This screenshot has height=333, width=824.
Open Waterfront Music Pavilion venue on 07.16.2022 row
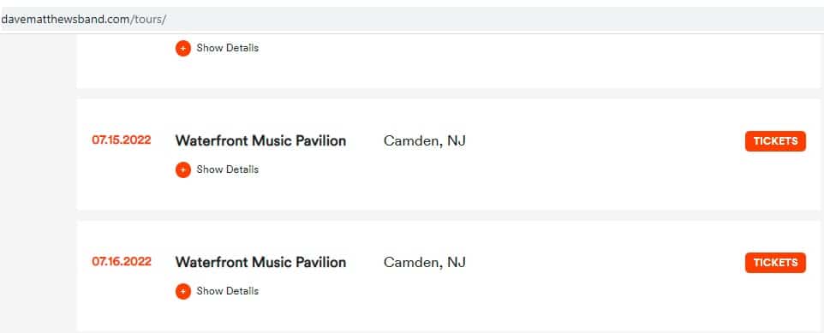(260, 262)
